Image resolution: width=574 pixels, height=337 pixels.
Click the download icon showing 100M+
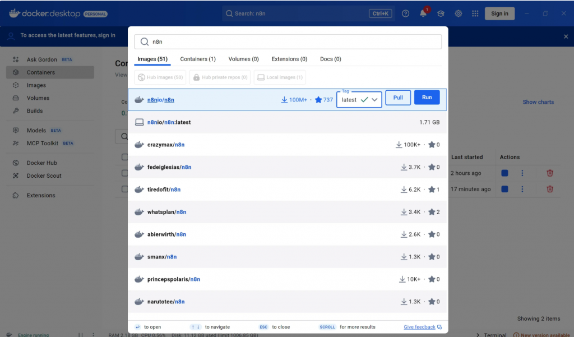coord(284,100)
